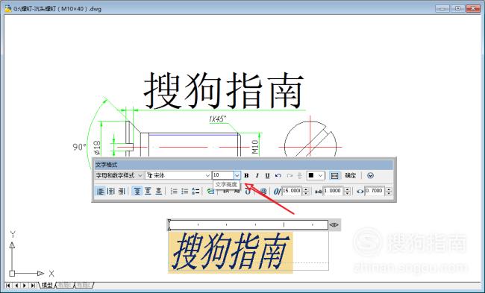Click the 确定 button
Viewport: 485px width, 293px height.
(x=351, y=175)
